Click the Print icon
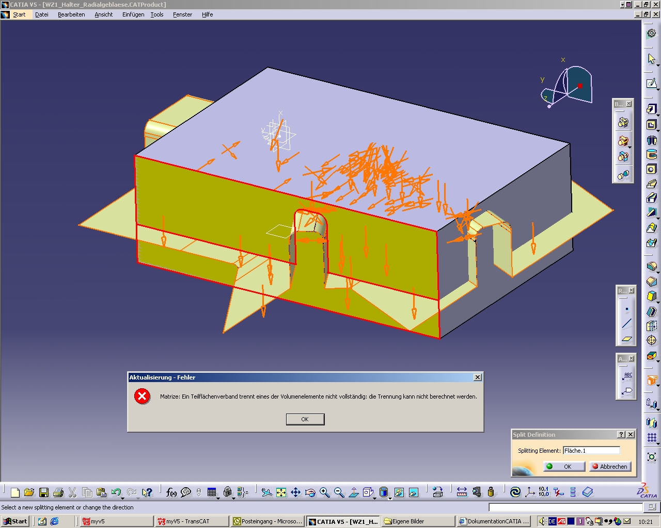Screen dimensions: 661x528 tap(58, 492)
